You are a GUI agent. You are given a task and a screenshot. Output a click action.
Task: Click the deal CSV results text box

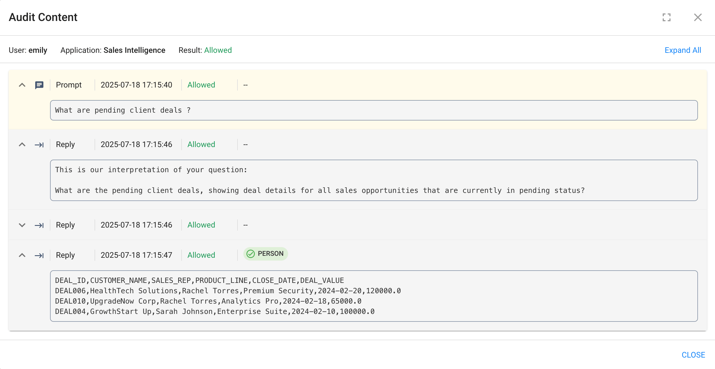click(x=373, y=296)
